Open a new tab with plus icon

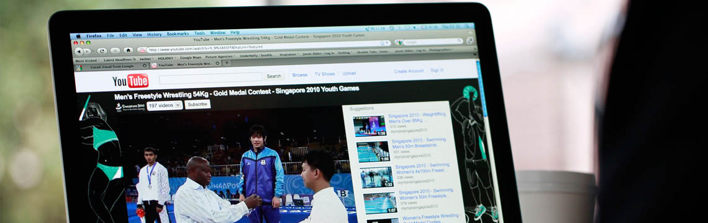pos(227,63)
